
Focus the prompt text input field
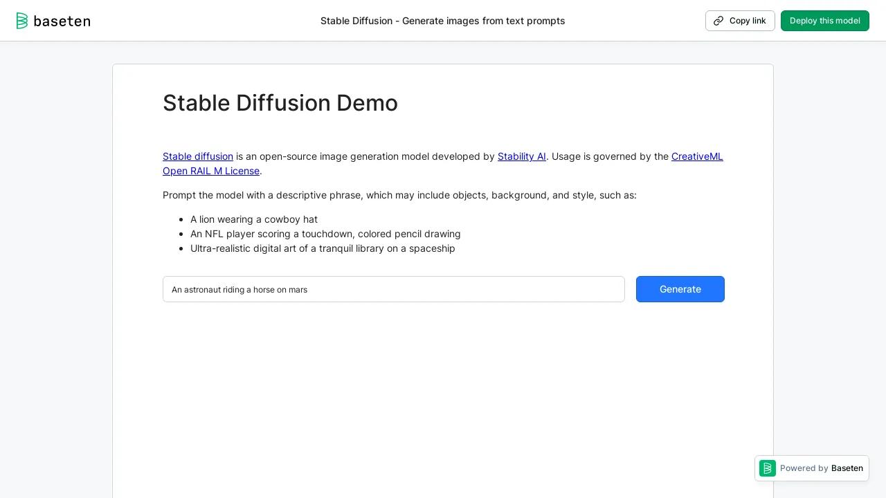pyautogui.click(x=393, y=289)
